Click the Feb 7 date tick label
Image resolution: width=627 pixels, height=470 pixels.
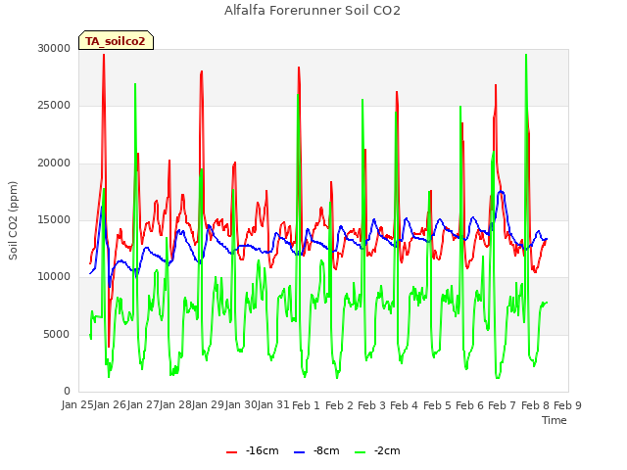click(x=503, y=405)
